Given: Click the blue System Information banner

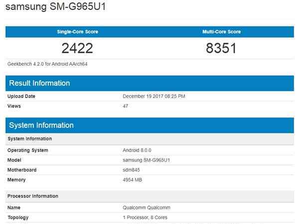Looking at the screenshot, I should point(149,125).
